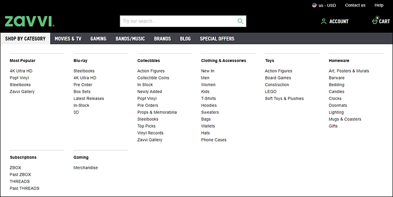The width and height of the screenshot is (393, 197).
Task: Open the In-Stock Blu-ray link
Action: tap(81, 105)
